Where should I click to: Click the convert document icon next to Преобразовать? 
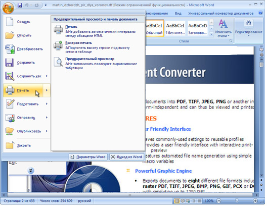(10, 49)
